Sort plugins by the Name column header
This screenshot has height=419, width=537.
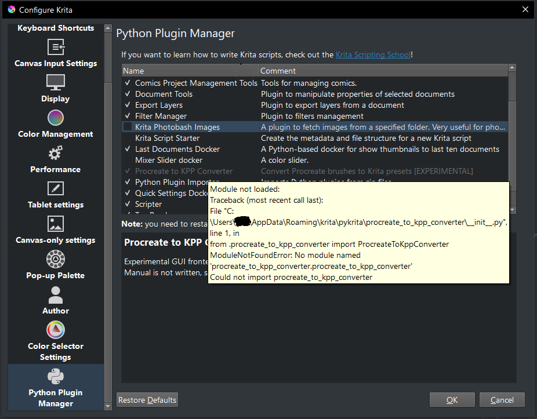pyautogui.click(x=190, y=71)
